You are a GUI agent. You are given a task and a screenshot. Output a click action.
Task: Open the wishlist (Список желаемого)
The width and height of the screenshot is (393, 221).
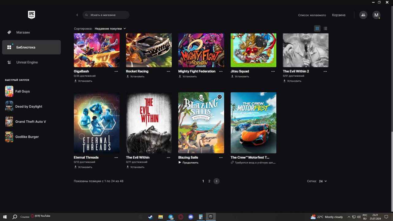click(312, 15)
